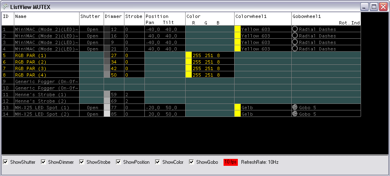Click the Colorwheel1 column header
The image size is (390, 176).
[x=262, y=16]
